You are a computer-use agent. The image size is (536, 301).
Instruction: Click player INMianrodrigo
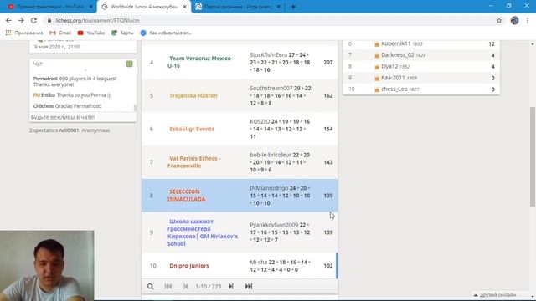(269, 188)
